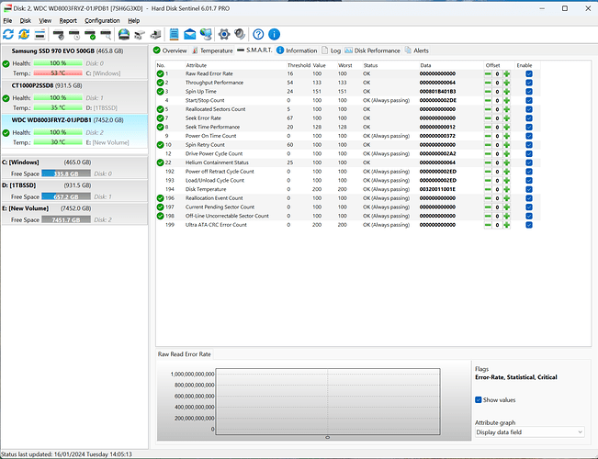Click the green plus offset for Spin Up Time
This screenshot has height=459, width=598.
(504, 92)
